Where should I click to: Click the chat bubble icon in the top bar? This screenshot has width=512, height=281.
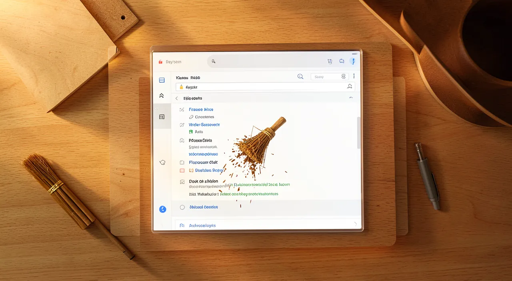pyautogui.click(x=342, y=61)
